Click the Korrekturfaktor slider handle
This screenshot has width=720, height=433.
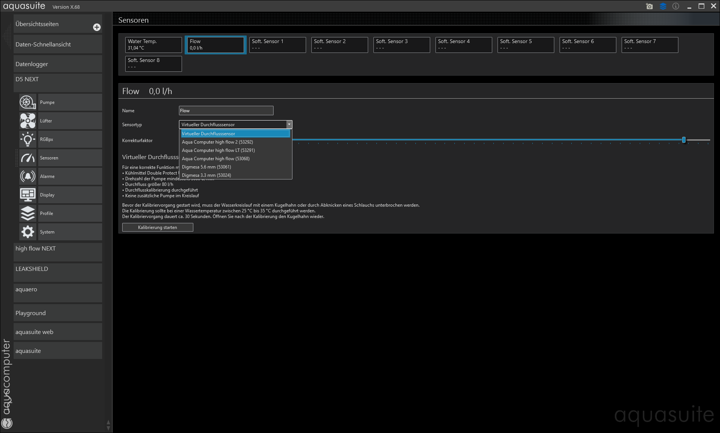pos(684,140)
